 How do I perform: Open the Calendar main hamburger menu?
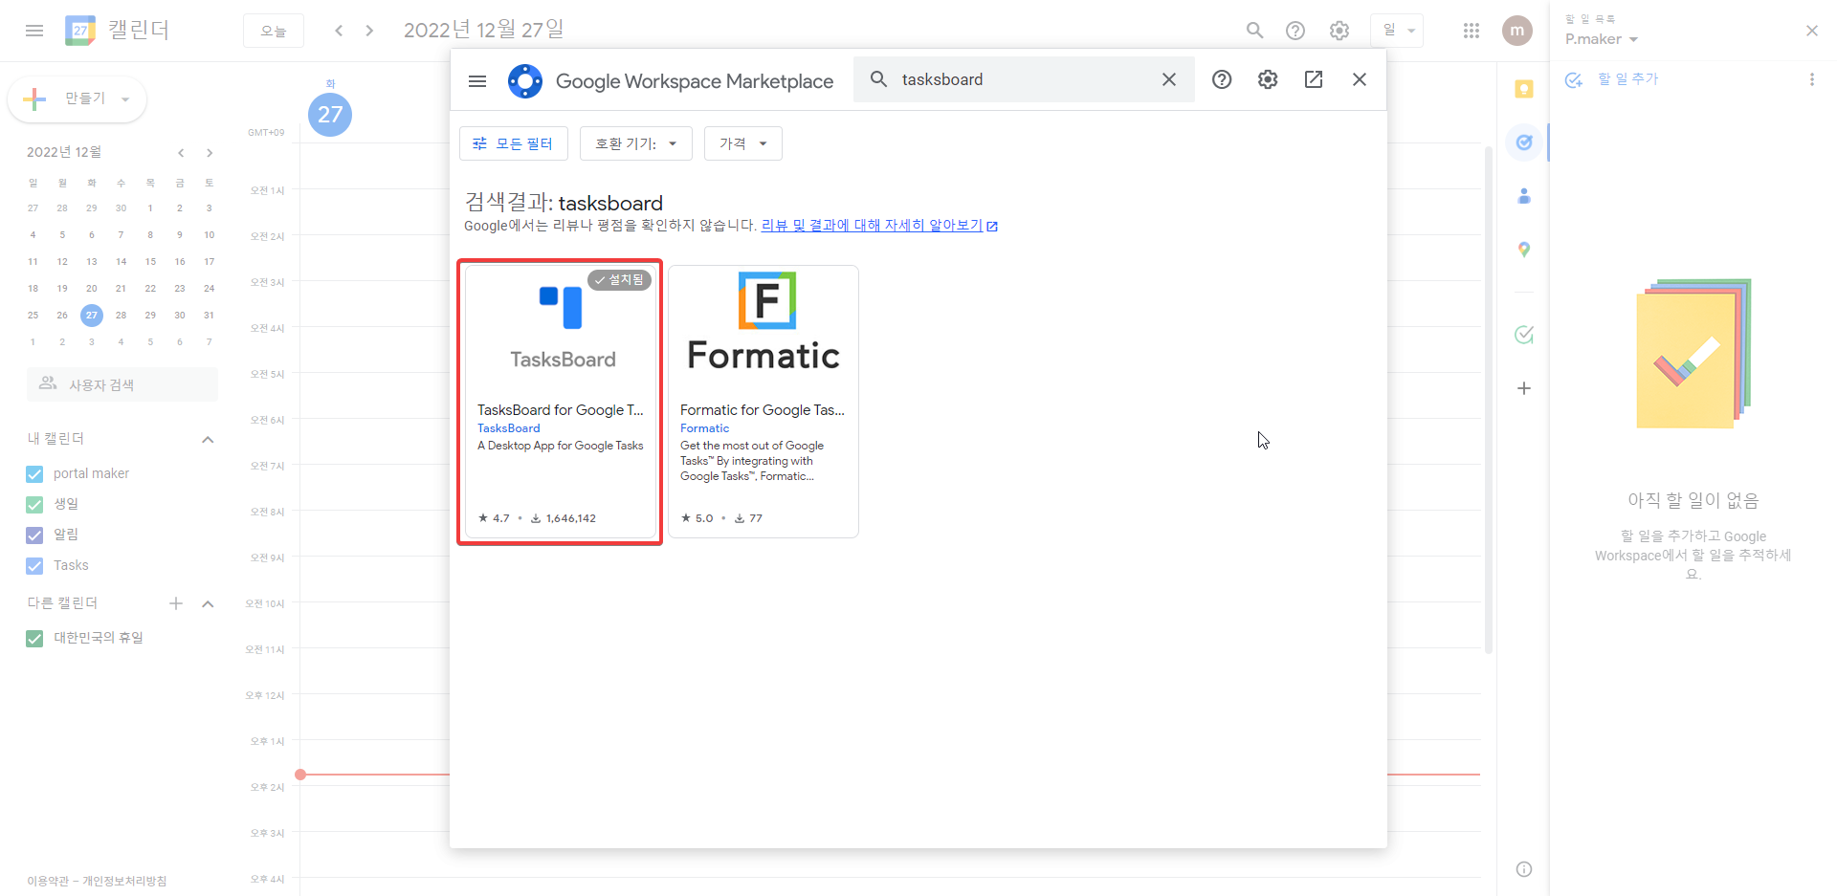(34, 31)
